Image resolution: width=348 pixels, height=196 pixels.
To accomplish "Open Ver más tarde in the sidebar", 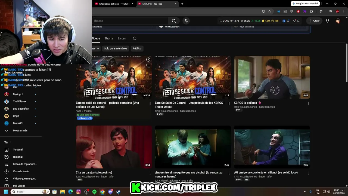I will 21,171.
